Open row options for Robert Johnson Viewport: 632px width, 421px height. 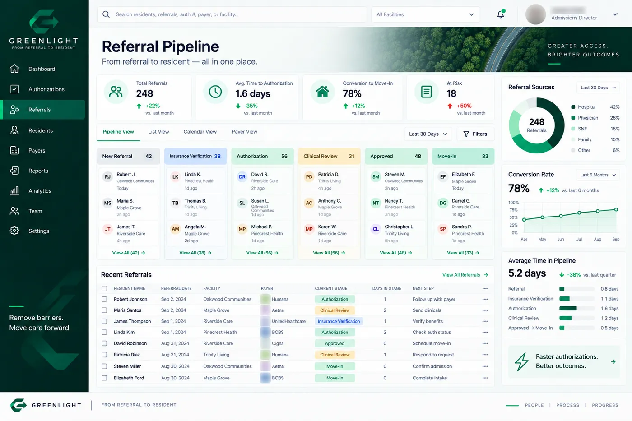pos(485,299)
